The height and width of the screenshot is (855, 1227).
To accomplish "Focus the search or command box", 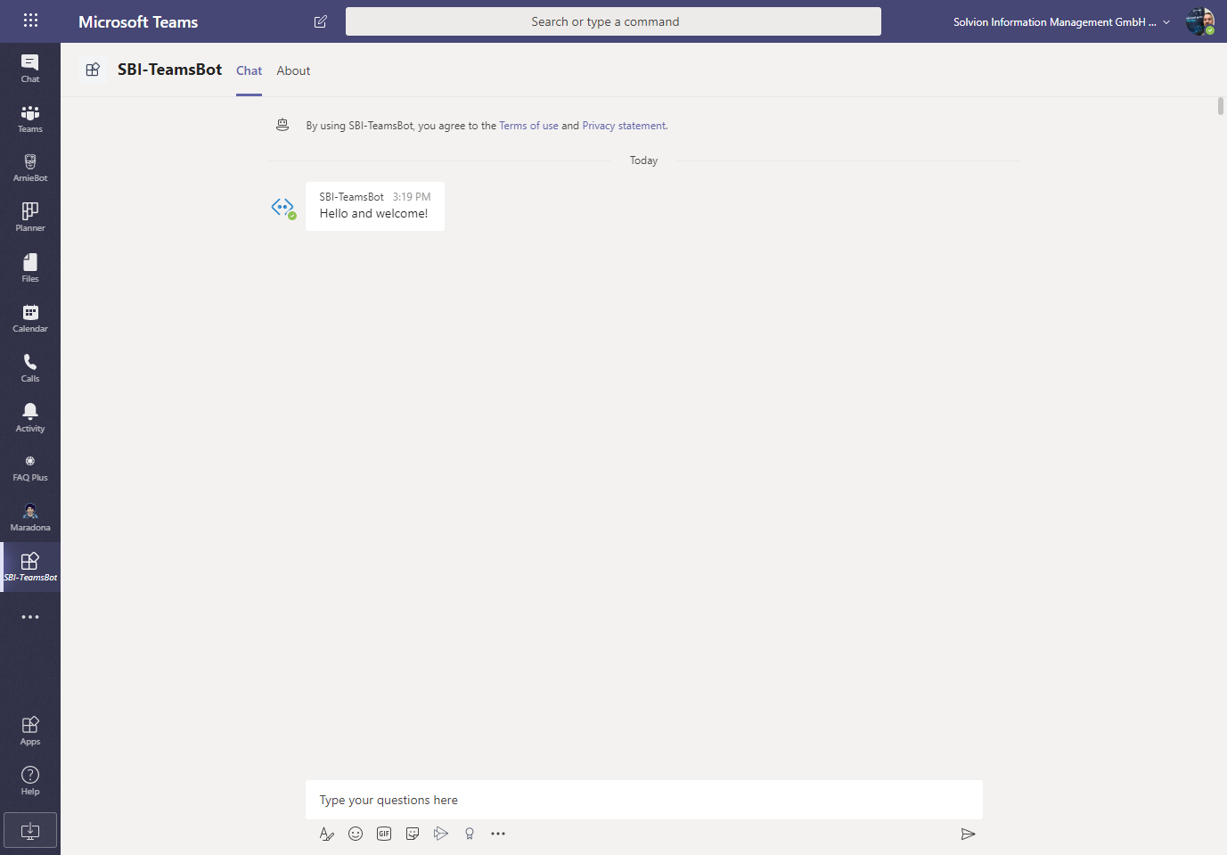I will (613, 21).
